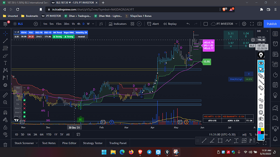Toggle the eye visibility icon in drawing panel
The width and height of the screenshot is (280, 157).
tap(261, 63)
